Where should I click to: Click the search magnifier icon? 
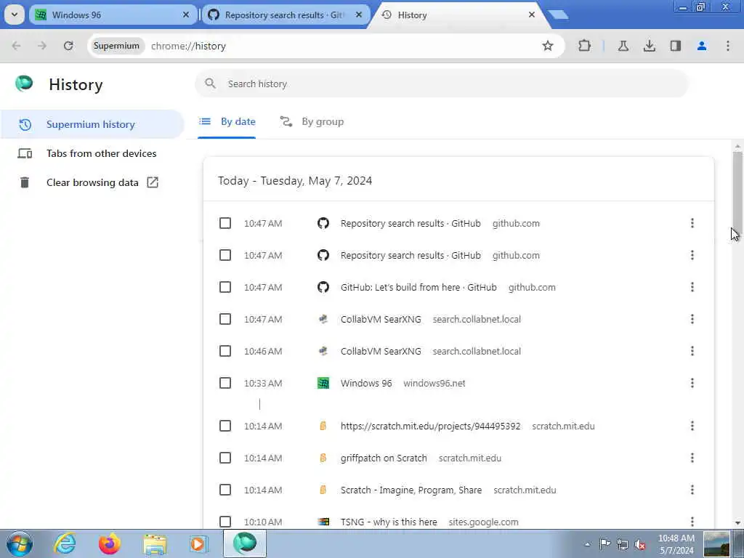point(210,84)
